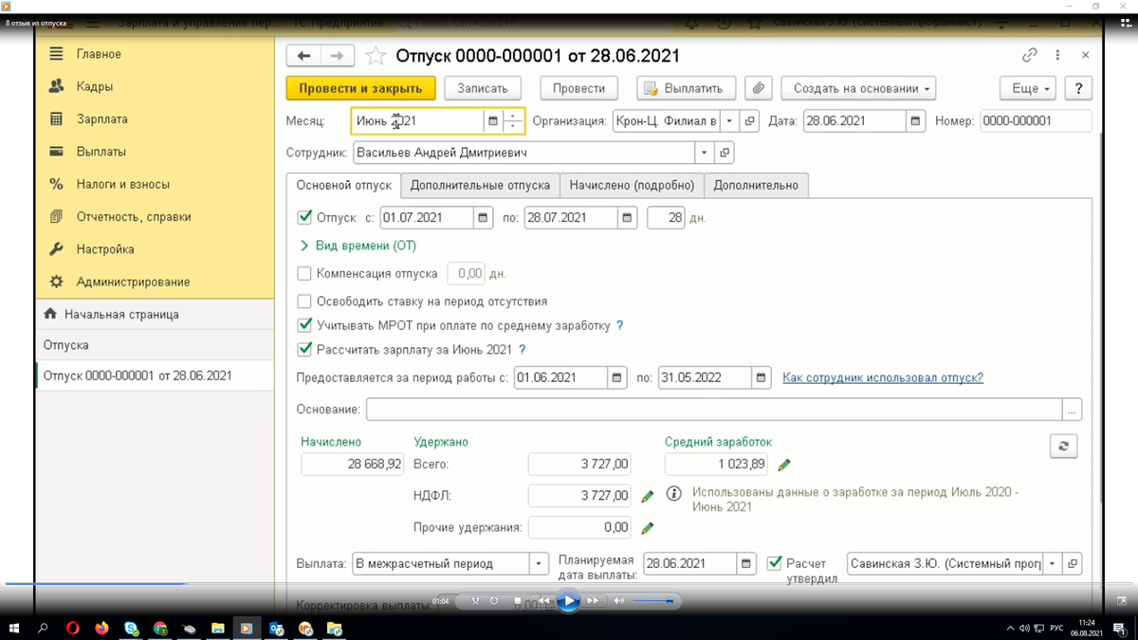Open Firefox from the taskbar

[x=101, y=628]
